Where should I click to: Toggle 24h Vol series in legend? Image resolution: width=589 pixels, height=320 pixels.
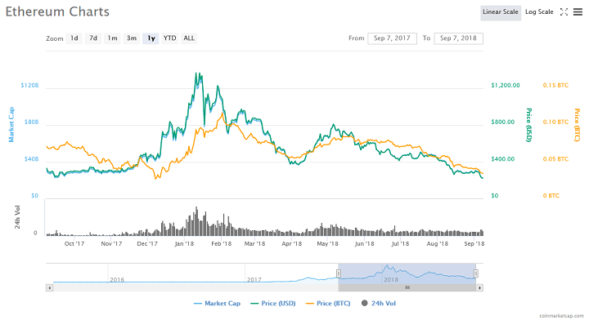click(x=379, y=303)
